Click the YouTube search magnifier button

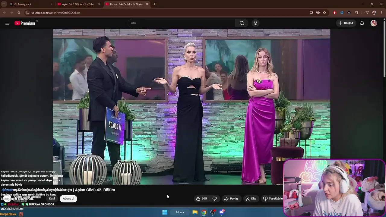tap(242, 23)
